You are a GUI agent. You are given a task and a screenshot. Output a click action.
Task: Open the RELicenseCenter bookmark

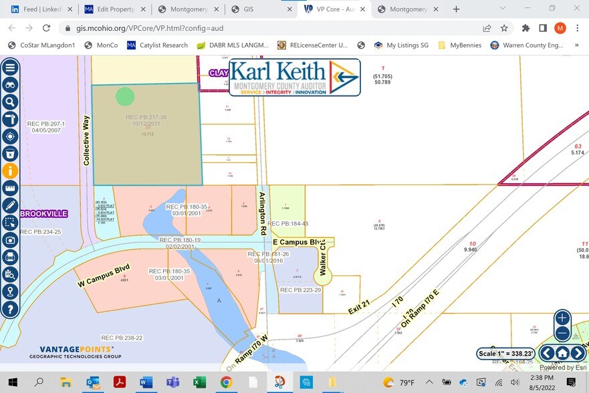pyautogui.click(x=312, y=45)
